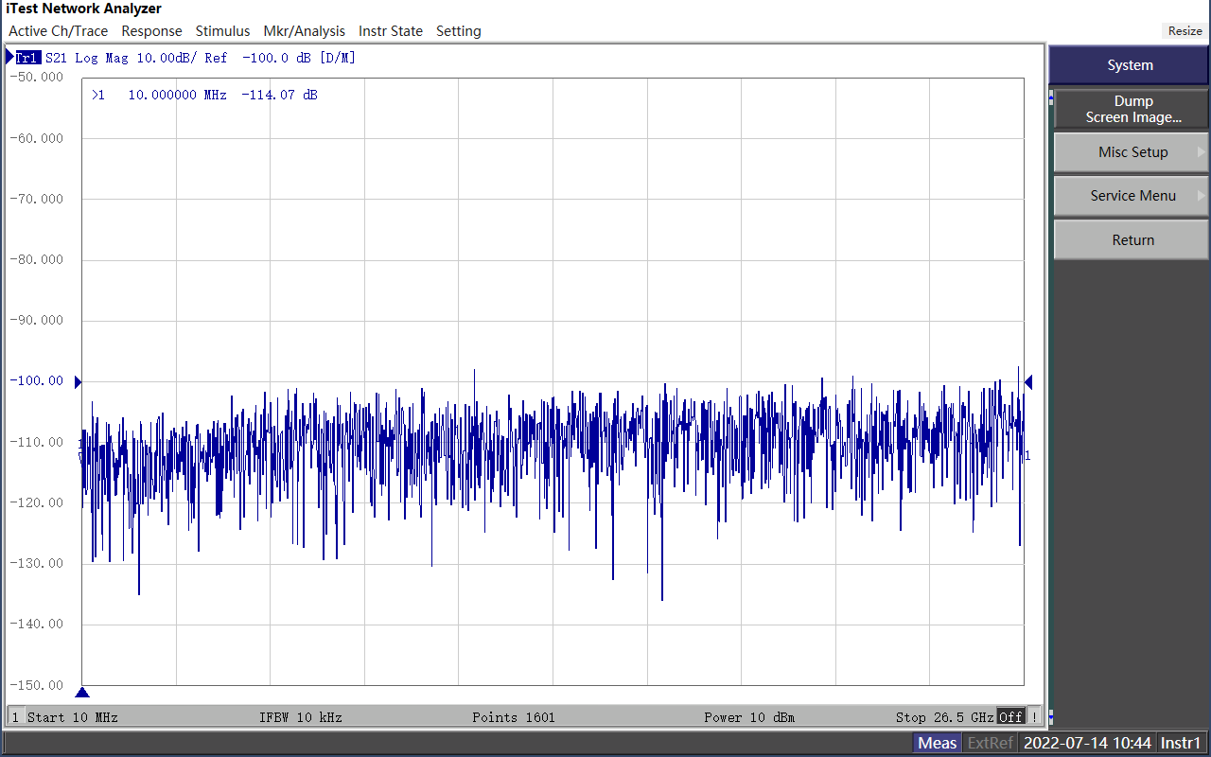
Task: Open the Setting menu
Action: [x=459, y=31]
